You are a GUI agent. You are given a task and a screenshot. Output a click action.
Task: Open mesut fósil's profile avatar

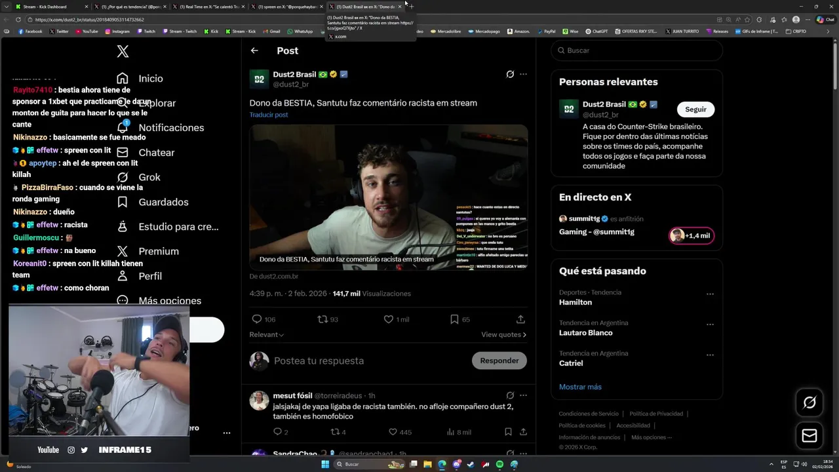(x=260, y=401)
